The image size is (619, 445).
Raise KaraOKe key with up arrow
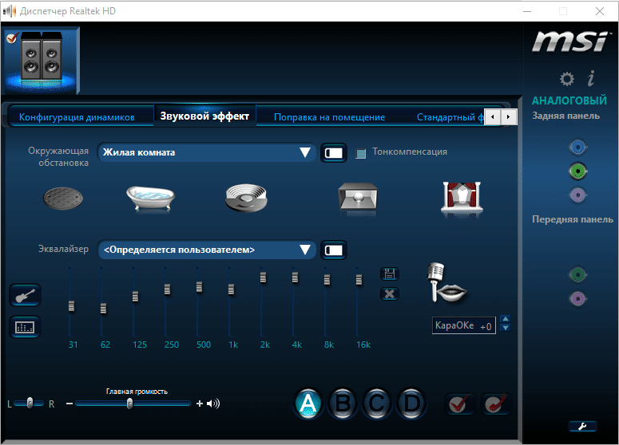506,318
